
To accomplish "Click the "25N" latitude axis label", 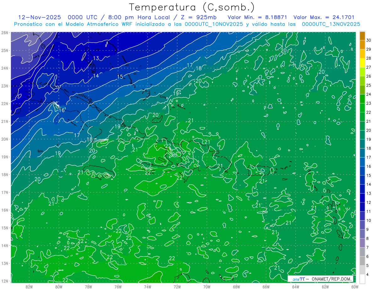I will (5, 51).
